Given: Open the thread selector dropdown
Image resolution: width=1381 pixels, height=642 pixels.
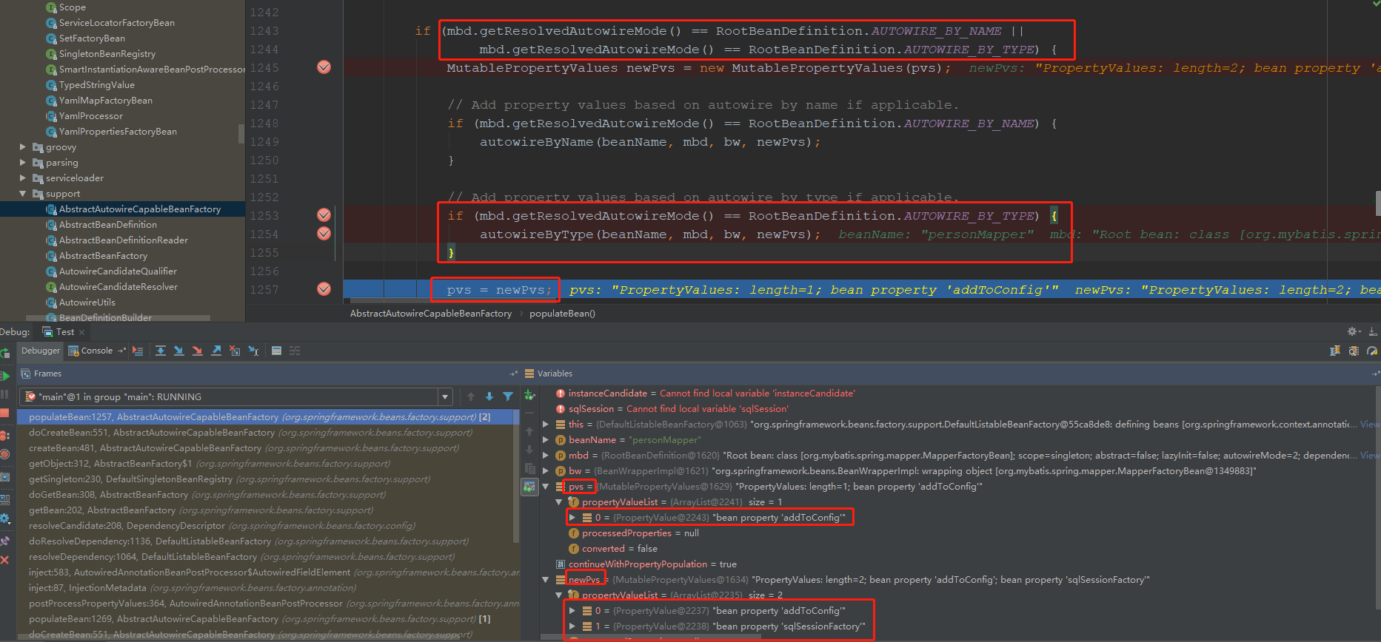Looking at the screenshot, I should pyautogui.click(x=445, y=397).
